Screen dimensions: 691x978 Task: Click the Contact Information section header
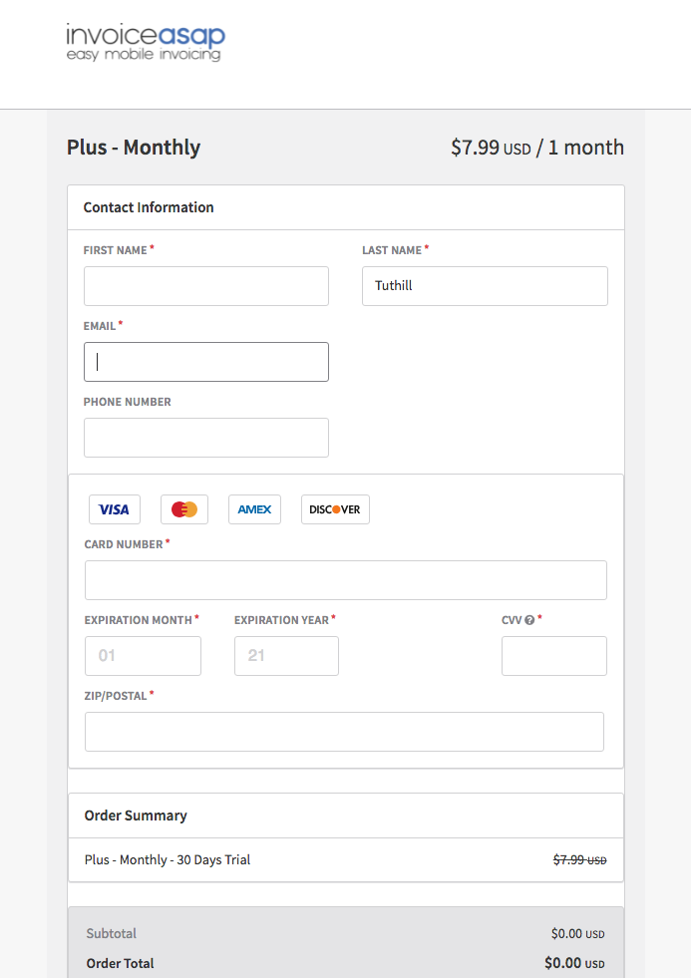149,207
